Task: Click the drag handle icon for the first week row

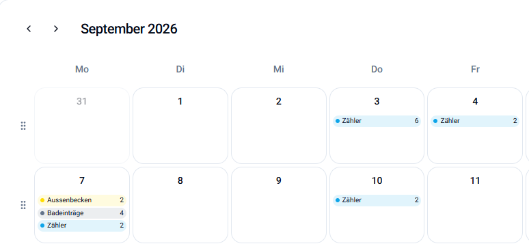Action: pos(23,126)
